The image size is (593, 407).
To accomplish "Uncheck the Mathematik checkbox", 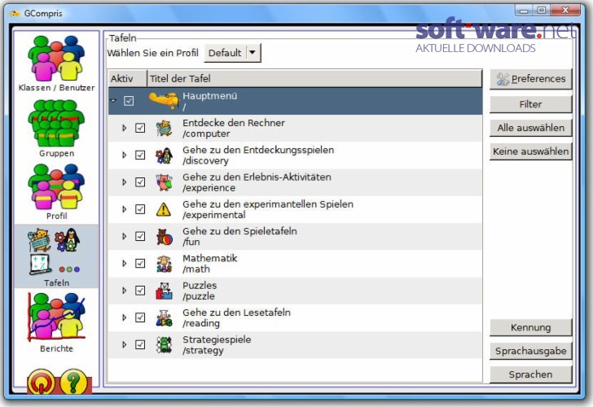I will [140, 264].
